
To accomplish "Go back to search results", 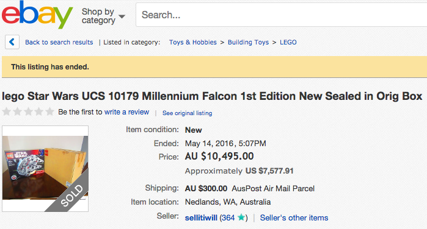I will tap(59, 42).
